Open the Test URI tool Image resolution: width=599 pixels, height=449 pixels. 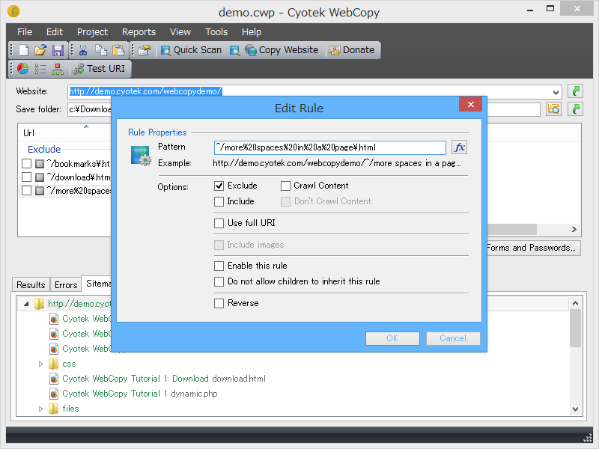(x=100, y=69)
